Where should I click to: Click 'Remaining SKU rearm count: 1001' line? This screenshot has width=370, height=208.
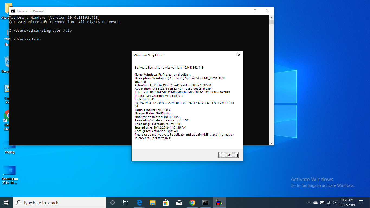[158, 124]
